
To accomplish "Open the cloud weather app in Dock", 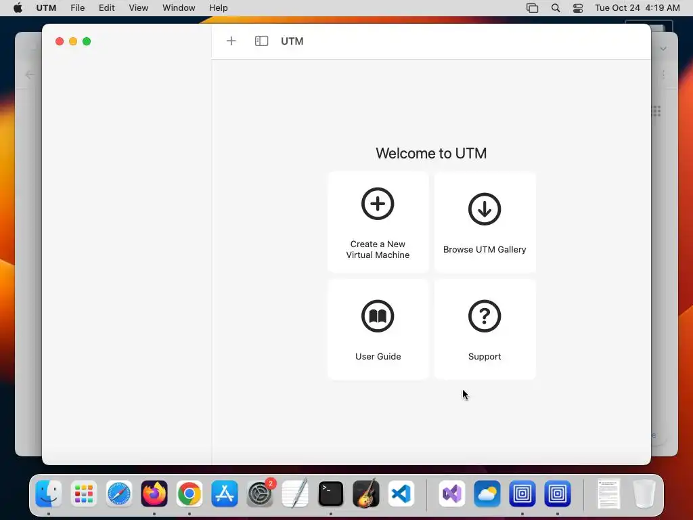I will (487, 494).
